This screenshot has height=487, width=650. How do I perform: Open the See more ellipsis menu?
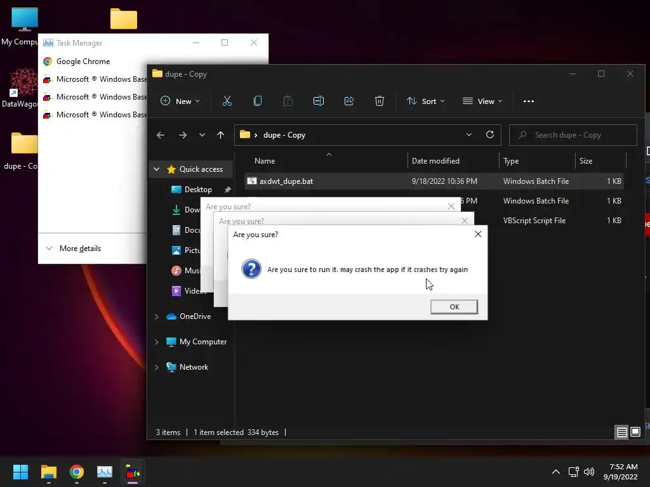529,101
